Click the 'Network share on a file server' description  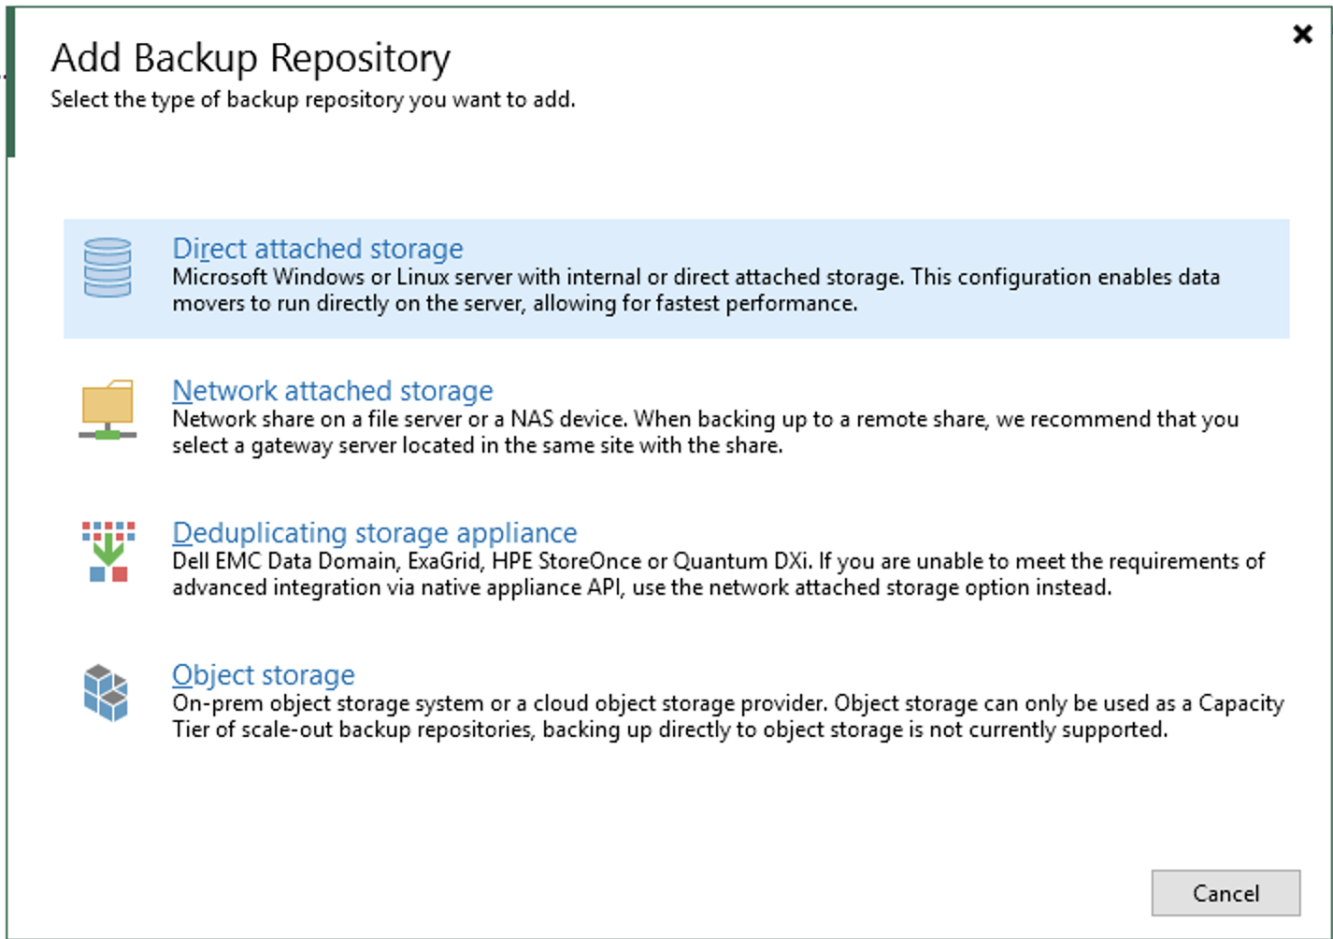[706, 432]
